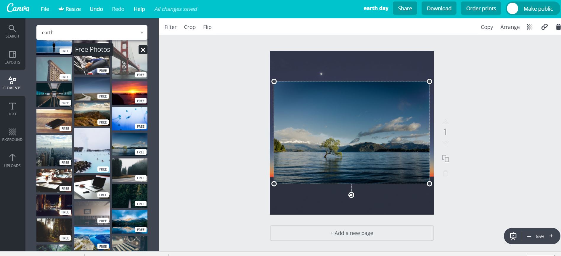Select the phone on wooden table photo

coord(54,121)
